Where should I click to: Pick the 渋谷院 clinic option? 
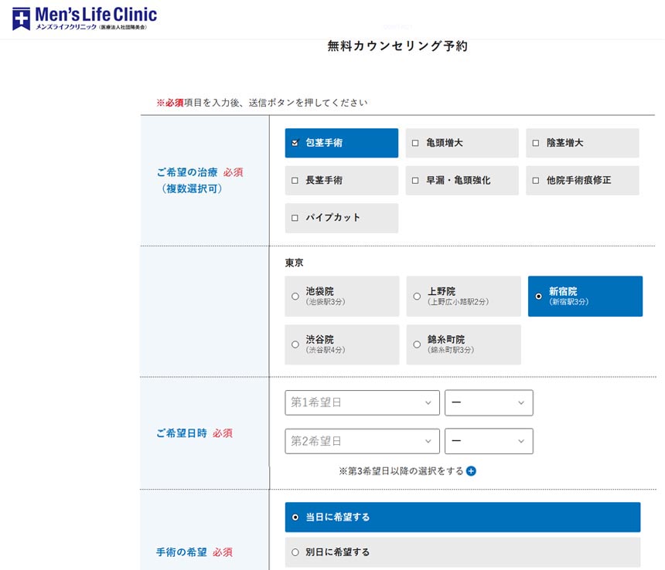pyautogui.click(x=295, y=344)
